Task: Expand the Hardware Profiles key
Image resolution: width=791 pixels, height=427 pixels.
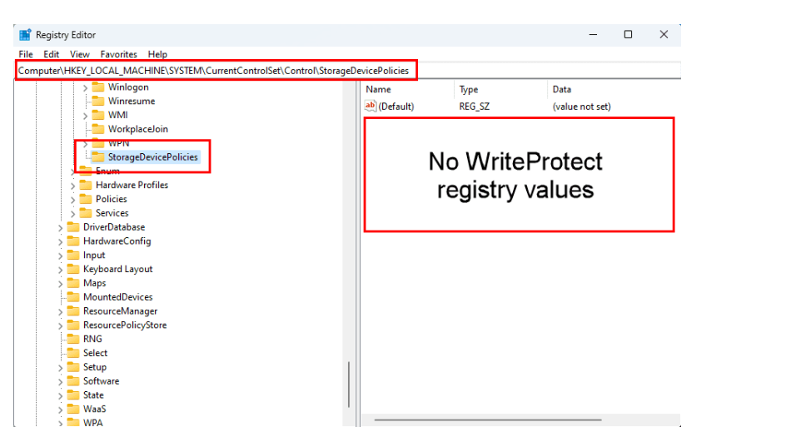Action: tap(73, 185)
